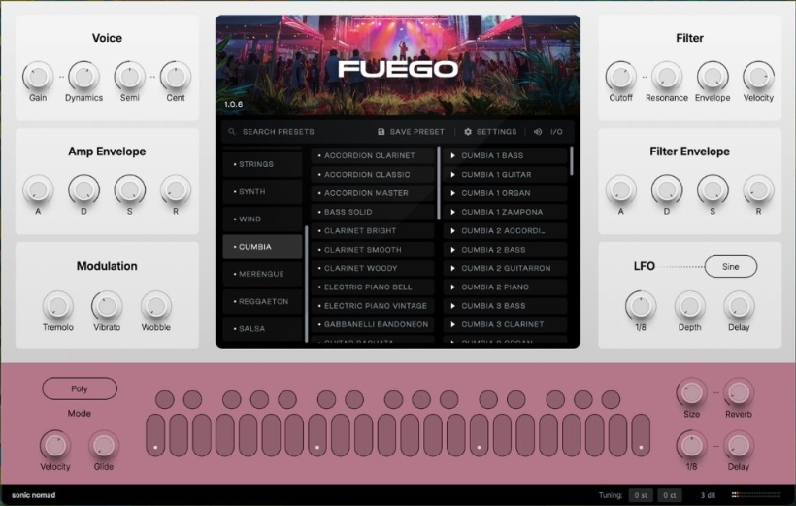Toggle the Poly mode button
The width and height of the screenshot is (796, 506).
80,388
